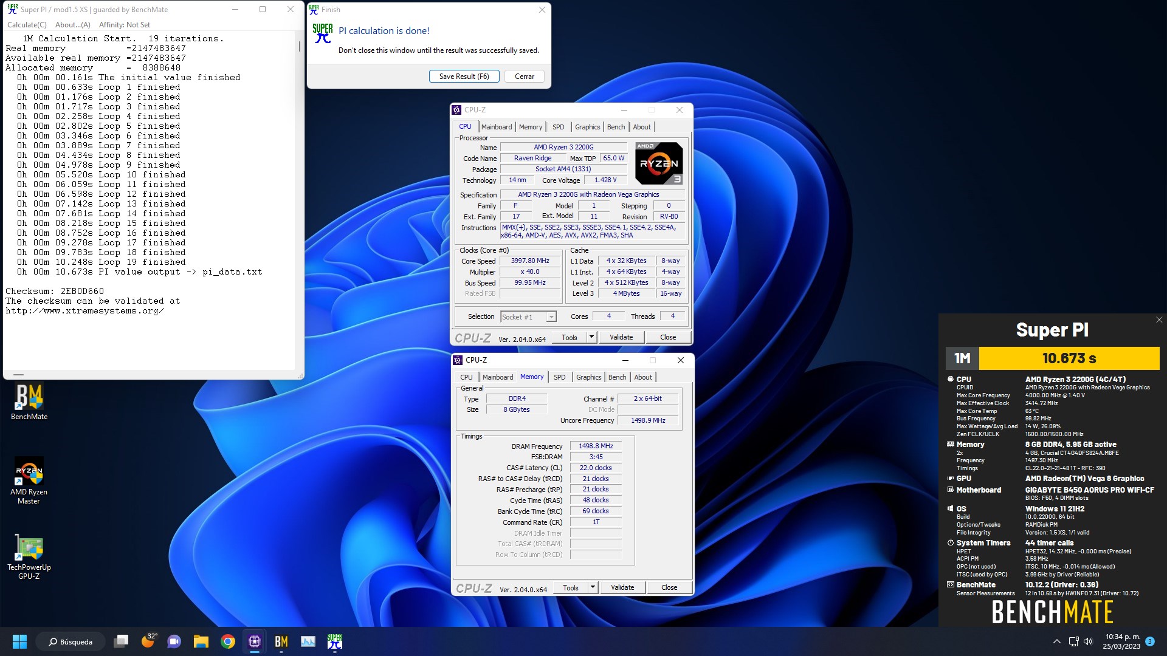Open the monitoring app taskbar icon

[308, 641]
